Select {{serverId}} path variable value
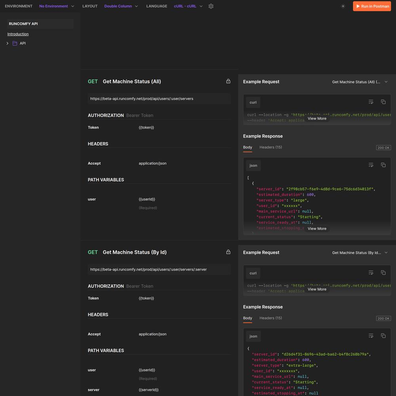The image size is (396, 396). coord(148,390)
